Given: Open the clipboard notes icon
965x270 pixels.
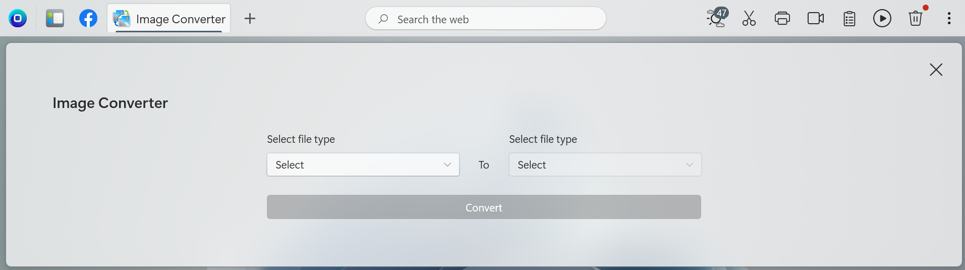Looking at the screenshot, I should coord(849,19).
